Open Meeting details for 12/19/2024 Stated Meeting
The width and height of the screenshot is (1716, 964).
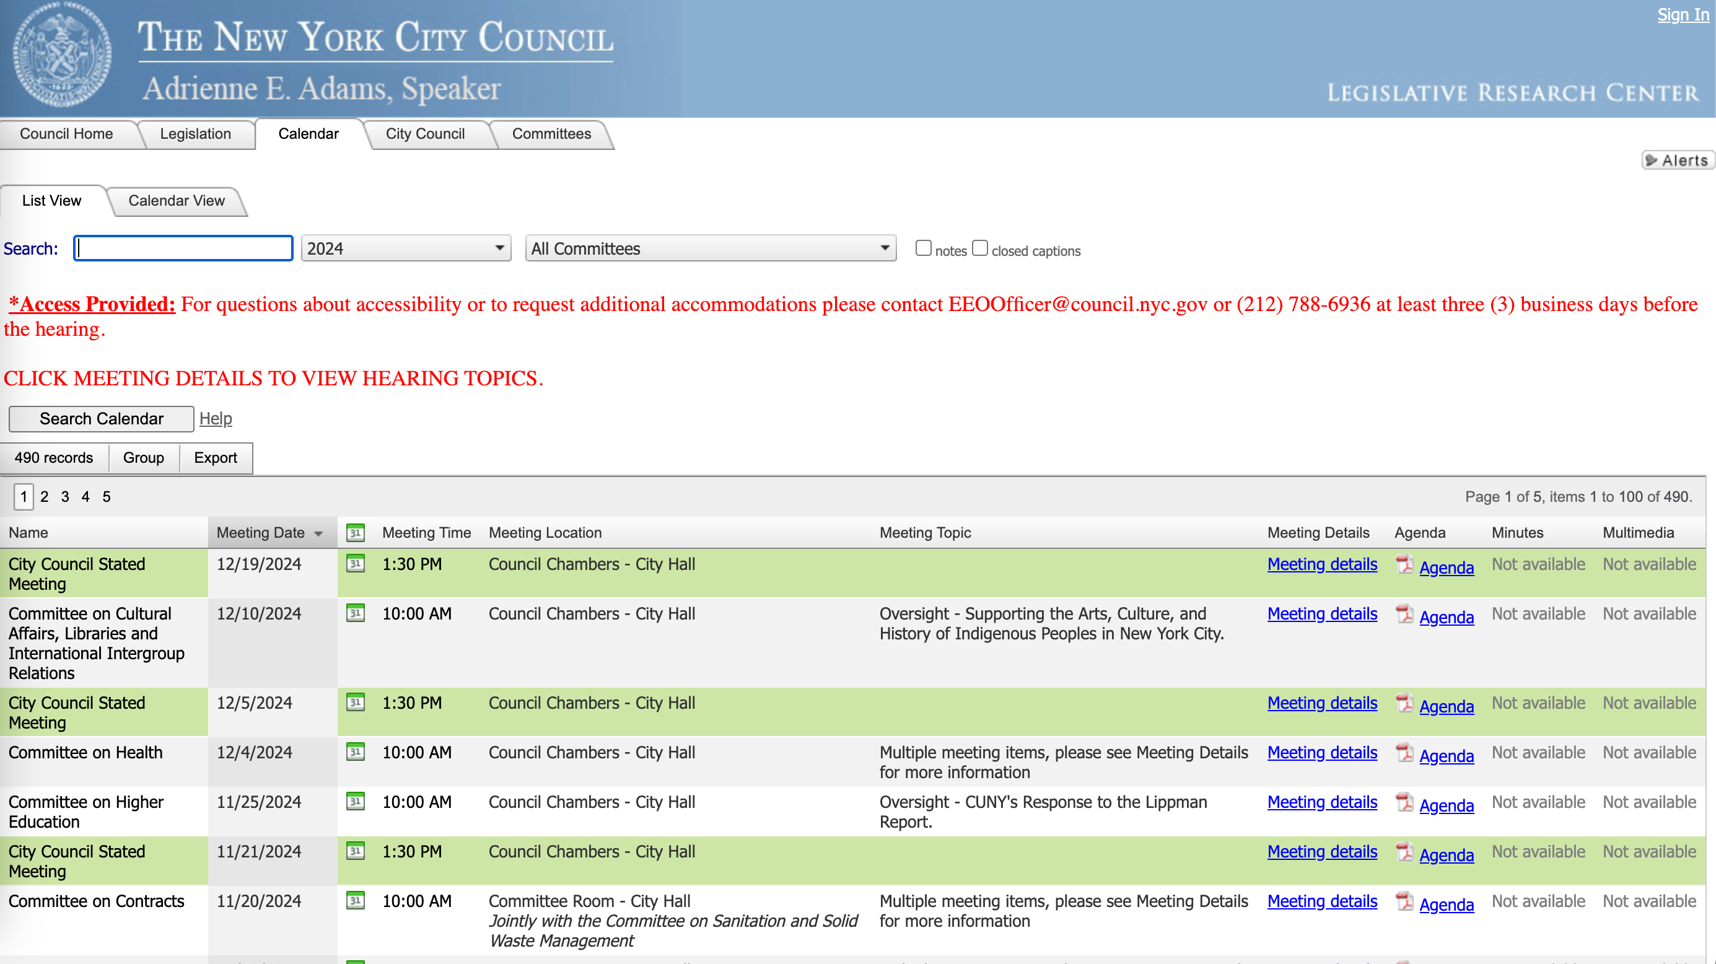click(1321, 564)
